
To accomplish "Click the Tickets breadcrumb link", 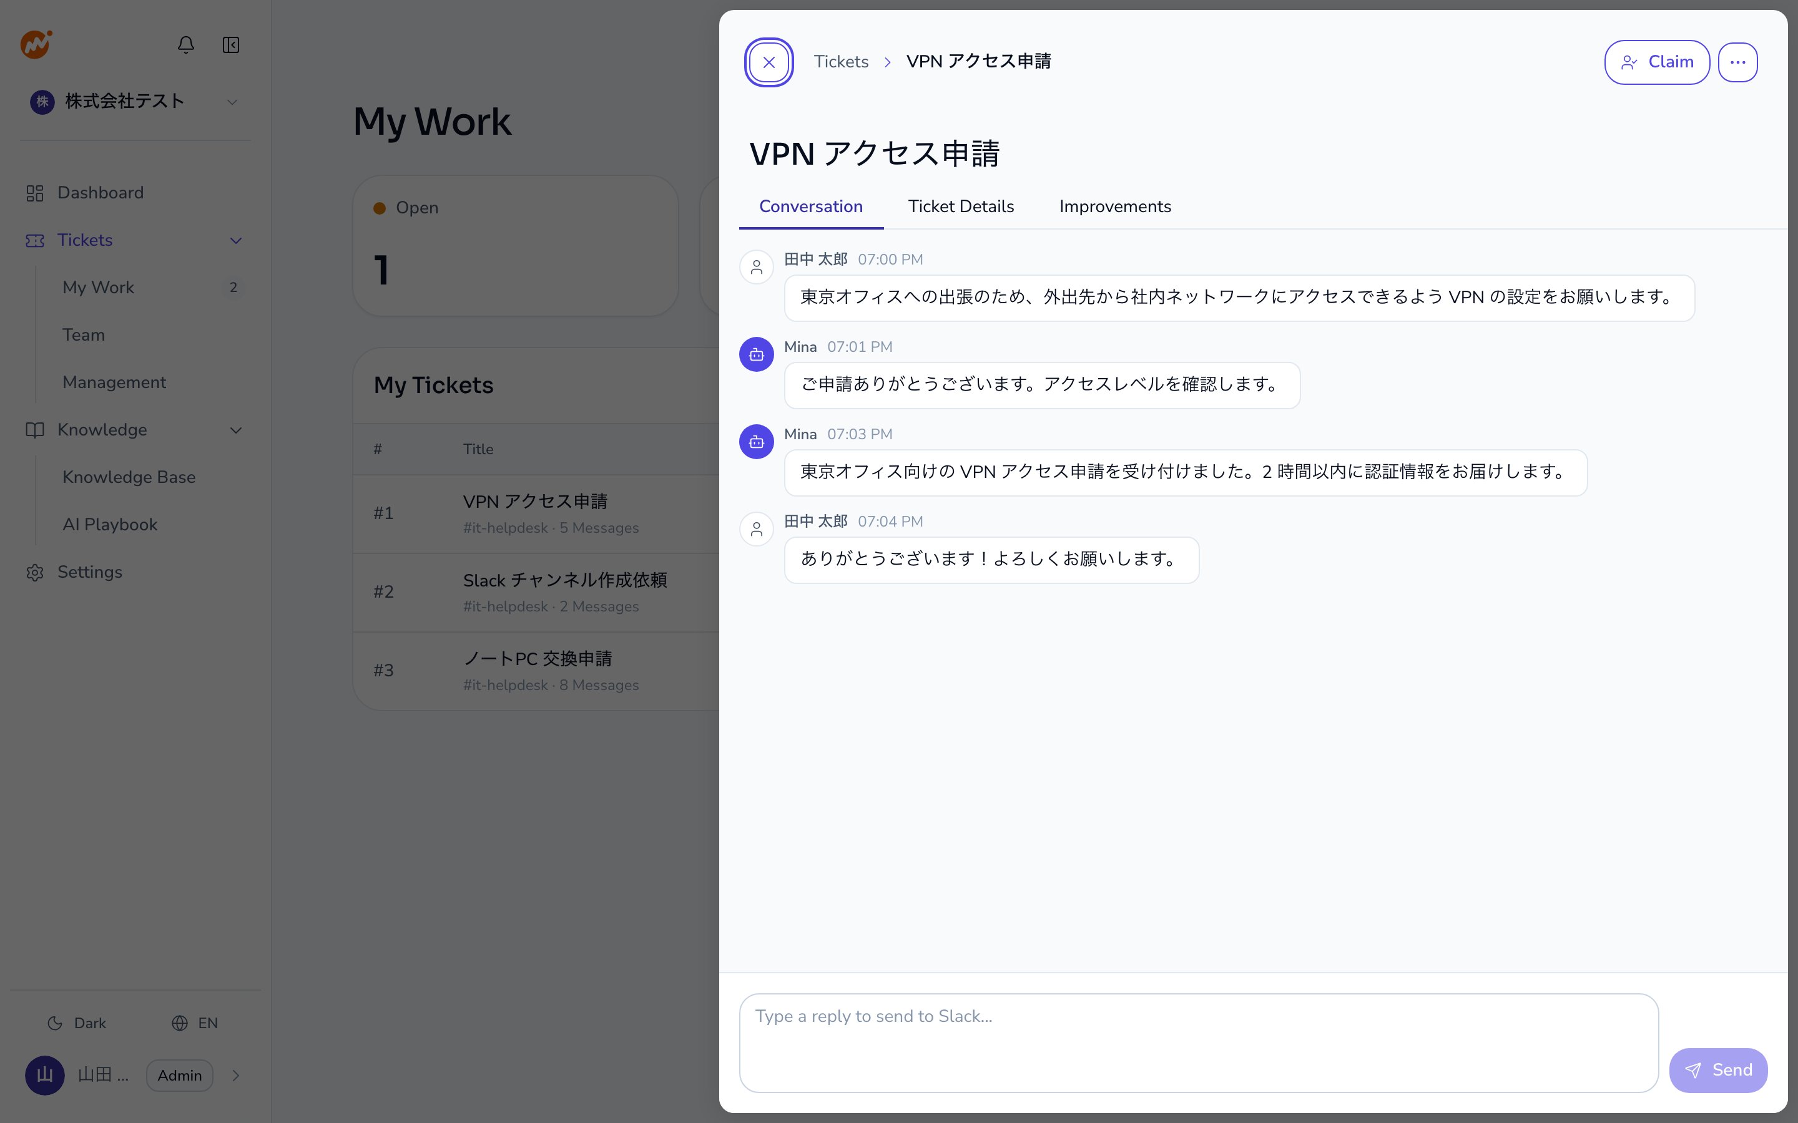I will click(841, 62).
